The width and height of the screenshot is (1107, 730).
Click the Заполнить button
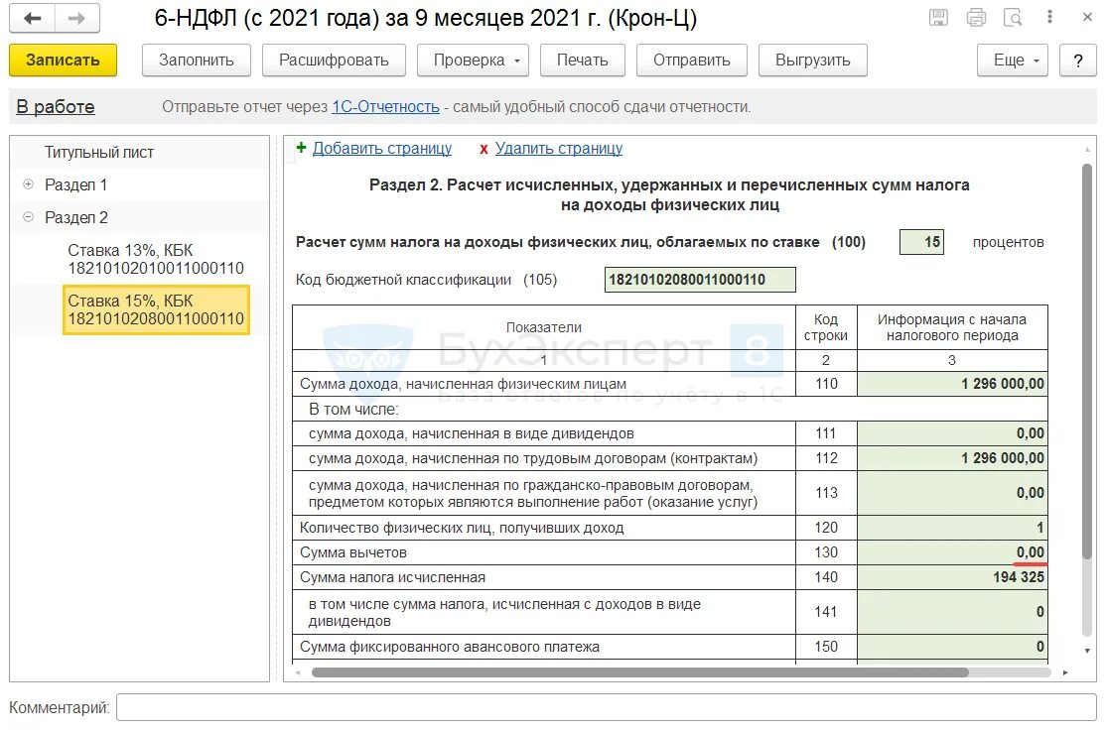[197, 60]
